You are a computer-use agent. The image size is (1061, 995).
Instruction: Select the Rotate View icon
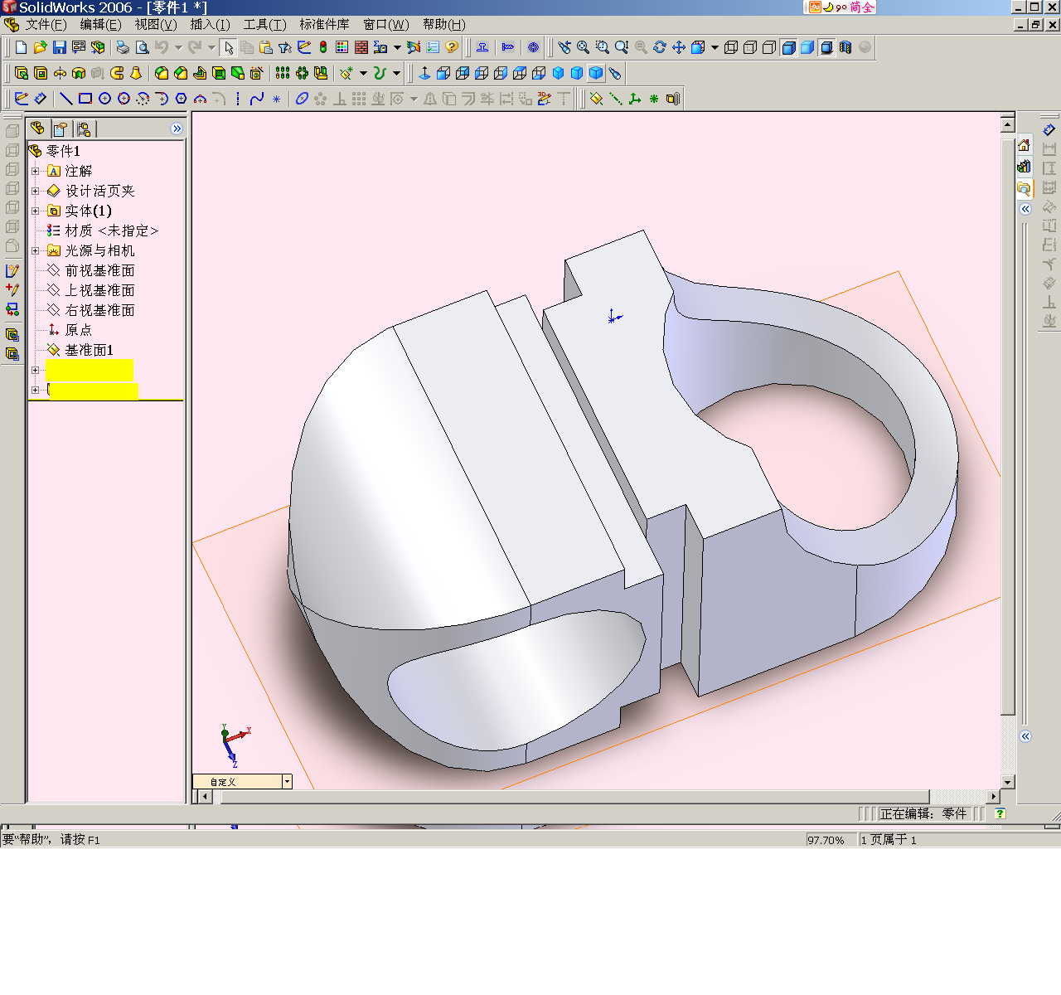(x=660, y=48)
